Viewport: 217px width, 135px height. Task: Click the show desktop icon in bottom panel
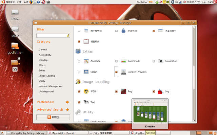2,133
